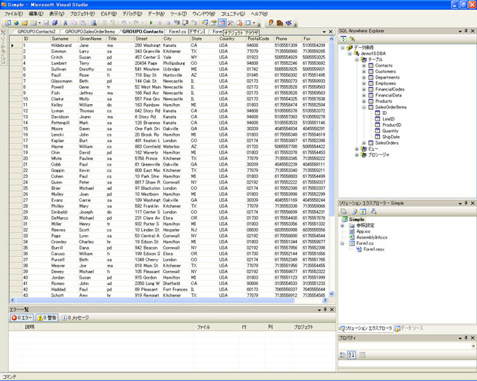The height and width of the screenshot is (381, 477).
Task: Start debugging with green play icon
Action: tap(151, 23)
